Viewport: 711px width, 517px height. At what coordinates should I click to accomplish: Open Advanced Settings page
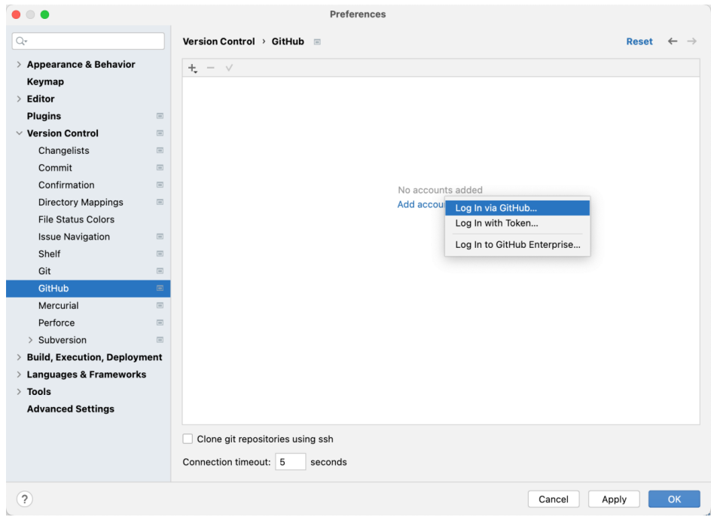pyautogui.click(x=71, y=409)
